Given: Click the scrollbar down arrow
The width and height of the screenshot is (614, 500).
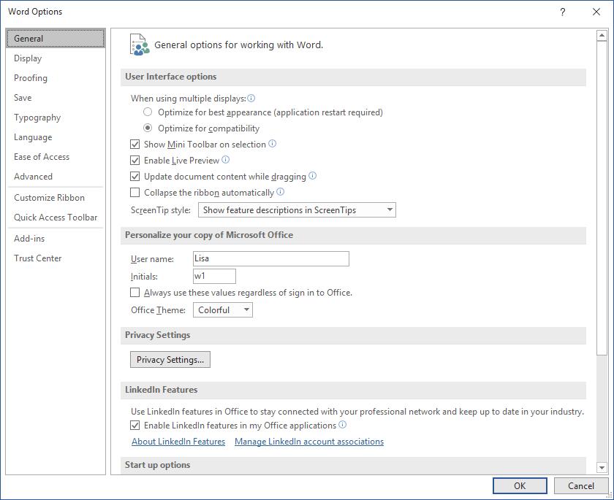Looking at the screenshot, I should pyautogui.click(x=602, y=466).
